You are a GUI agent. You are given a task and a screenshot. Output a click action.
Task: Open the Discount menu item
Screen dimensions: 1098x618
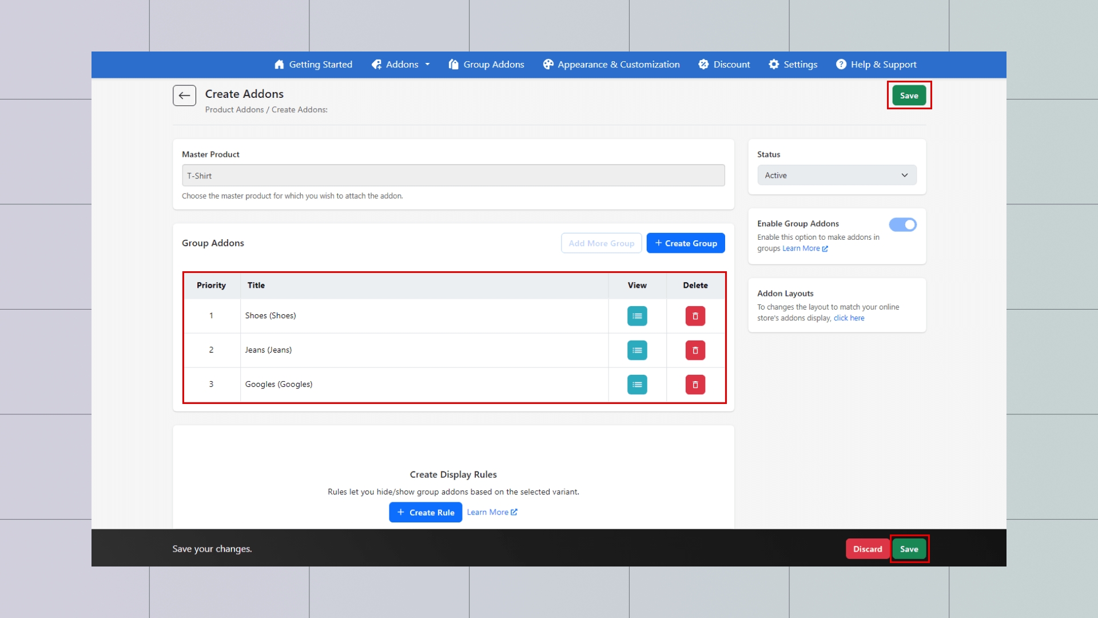click(x=724, y=65)
